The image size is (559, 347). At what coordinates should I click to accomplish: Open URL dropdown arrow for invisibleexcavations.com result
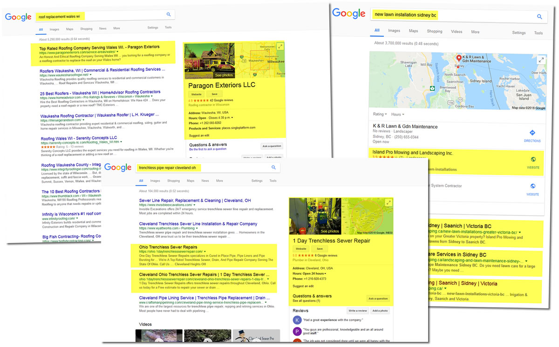[195, 205]
